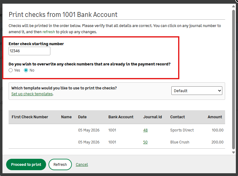Click the date in the Blue Crush row
The image size is (238, 176).
89,142
